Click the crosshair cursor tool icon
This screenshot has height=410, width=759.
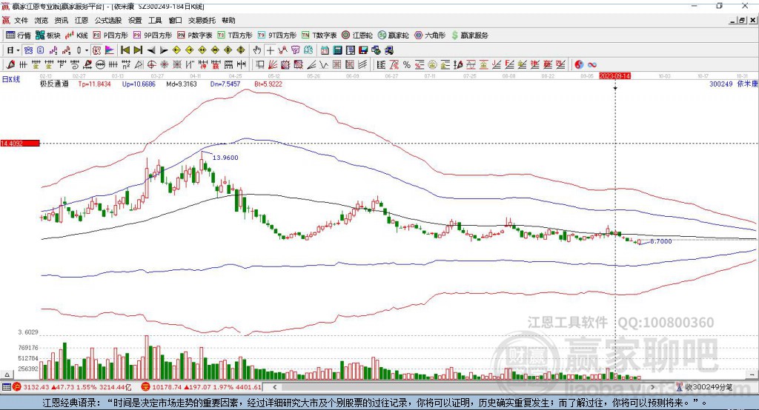click(271, 50)
